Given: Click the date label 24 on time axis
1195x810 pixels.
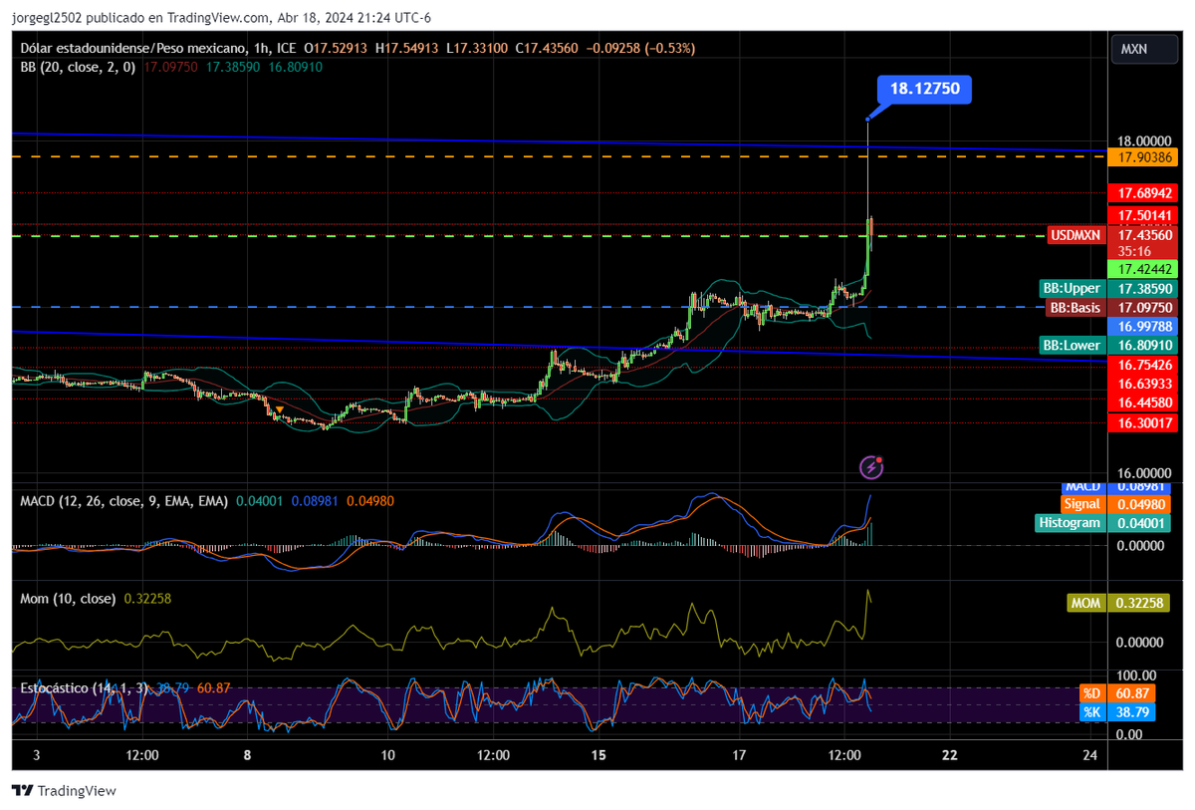Looking at the screenshot, I should point(1090,755).
